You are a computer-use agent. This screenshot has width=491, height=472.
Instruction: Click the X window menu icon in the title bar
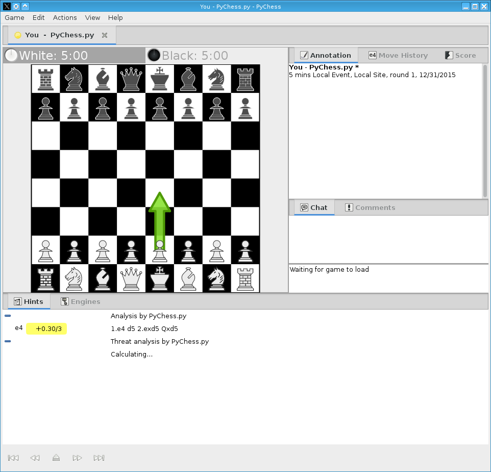tap(7, 6)
